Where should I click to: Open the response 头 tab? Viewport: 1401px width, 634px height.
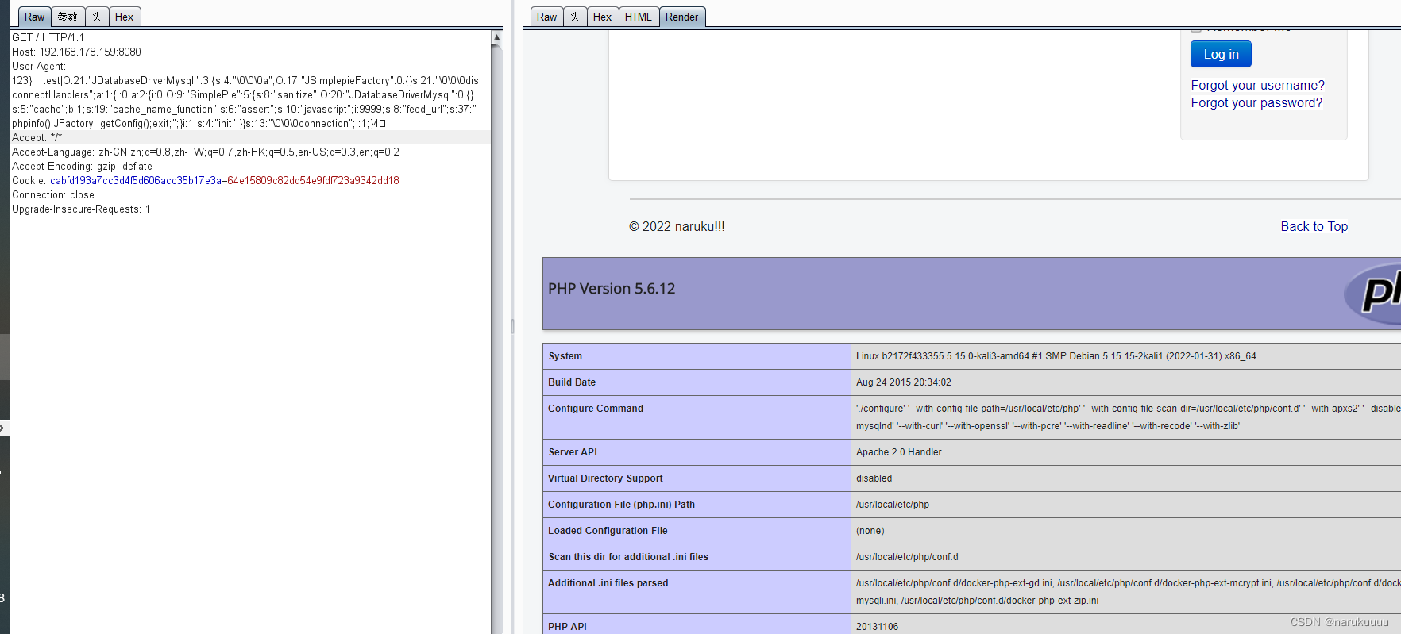[575, 17]
